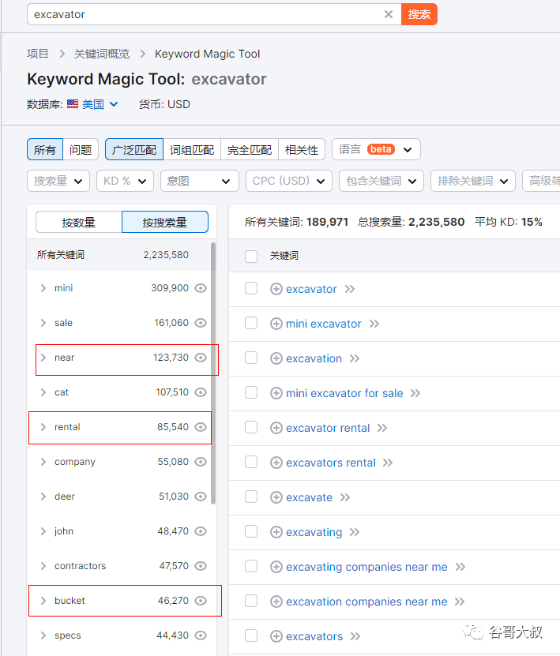Open double-arrow icon beside mini excavator
The image size is (560, 656).
374,324
